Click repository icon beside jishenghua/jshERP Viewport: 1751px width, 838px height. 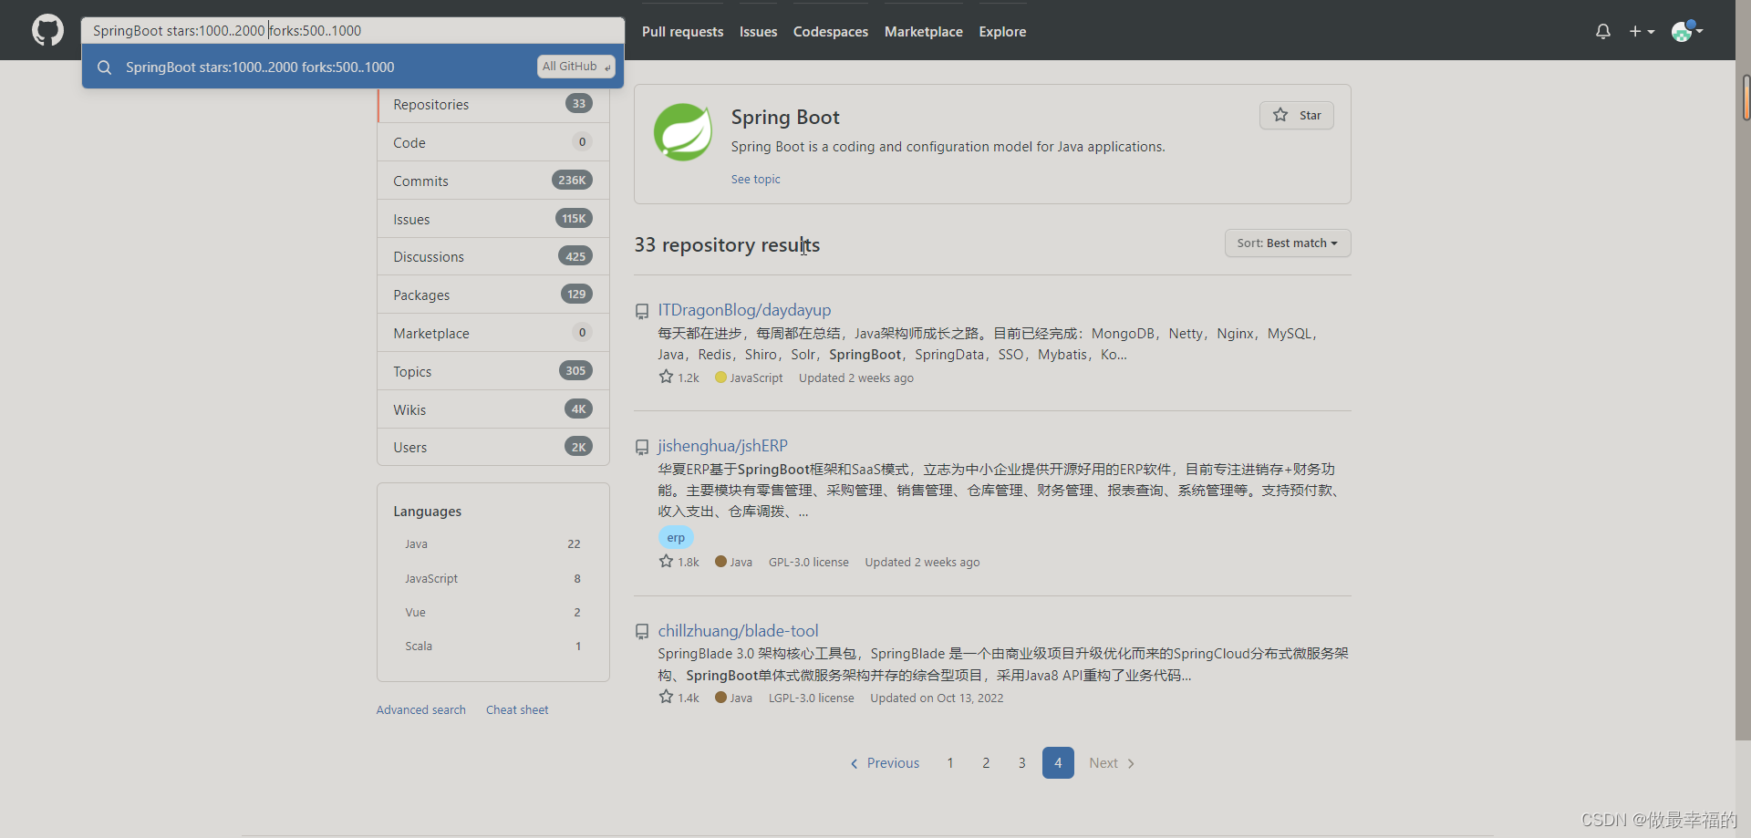click(642, 447)
